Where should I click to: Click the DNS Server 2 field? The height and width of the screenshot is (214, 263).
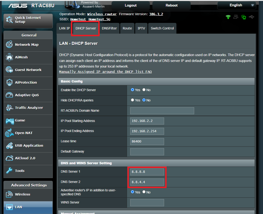147,182
